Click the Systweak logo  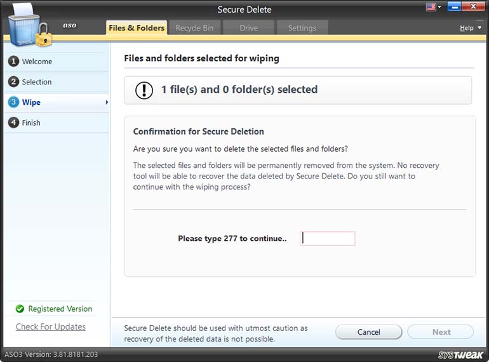click(x=460, y=355)
